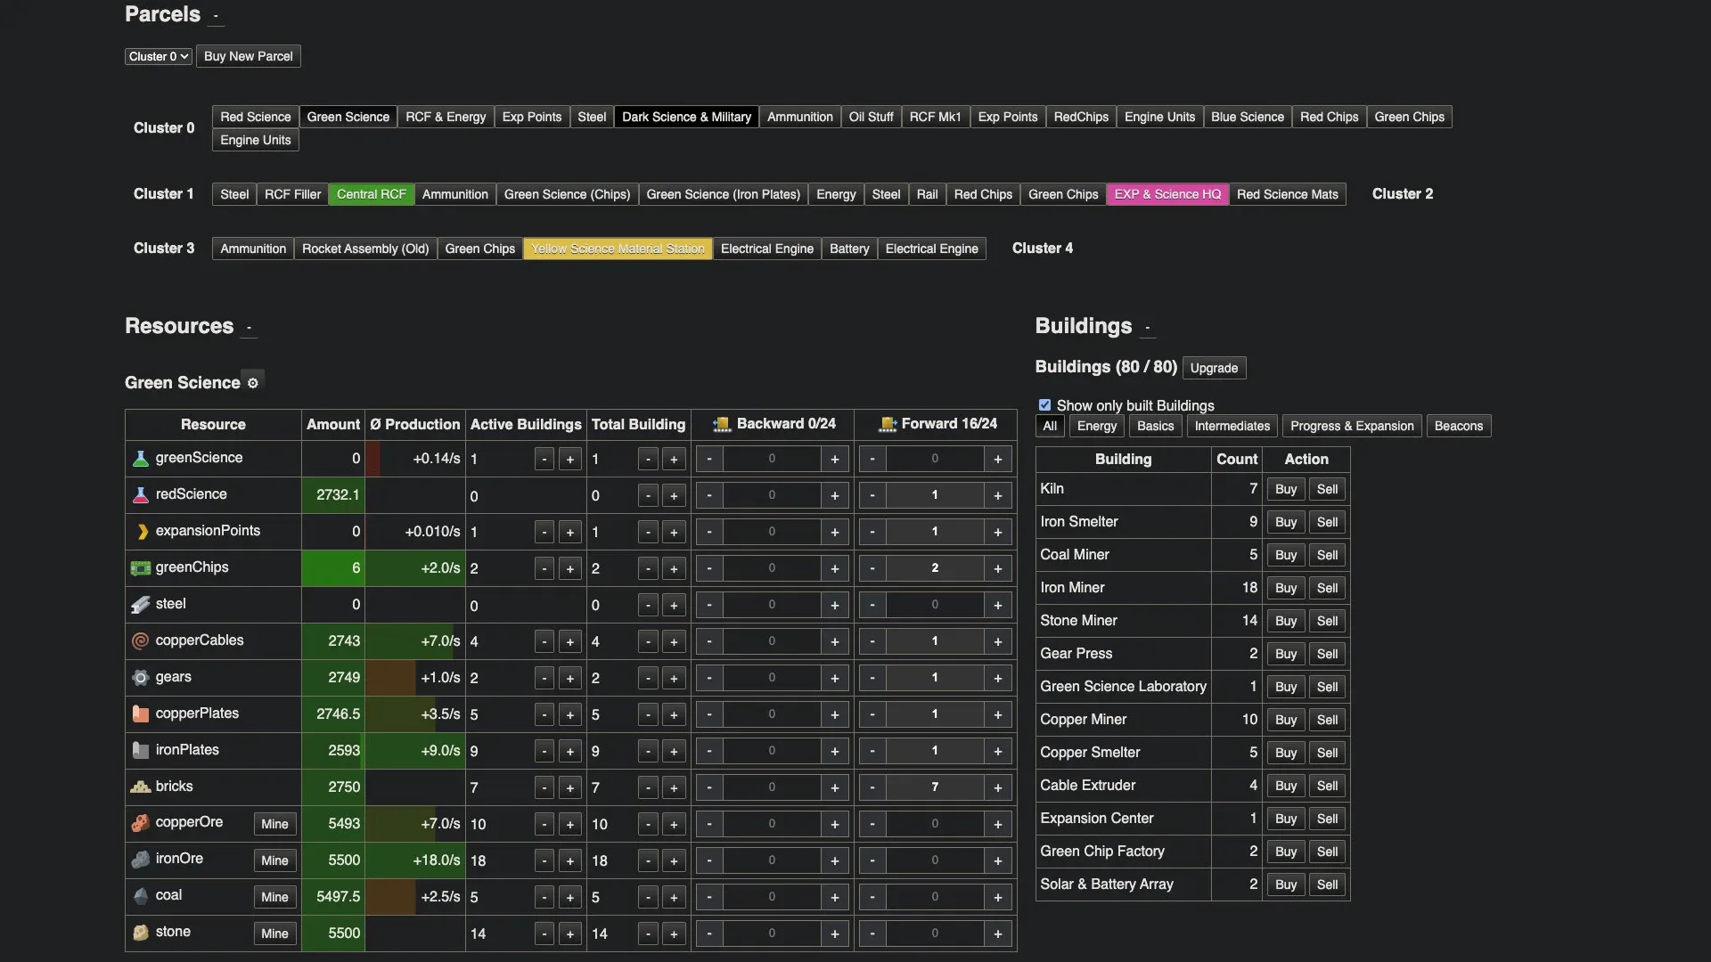Click the Backward train icon in the header

pyautogui.click(x=722, y=425)
